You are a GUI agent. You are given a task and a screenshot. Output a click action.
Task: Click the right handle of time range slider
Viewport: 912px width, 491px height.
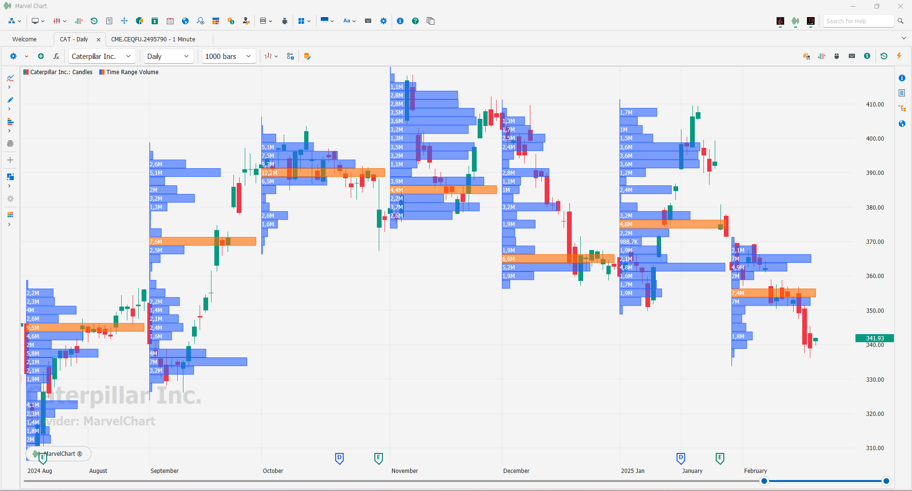(886, 481)
